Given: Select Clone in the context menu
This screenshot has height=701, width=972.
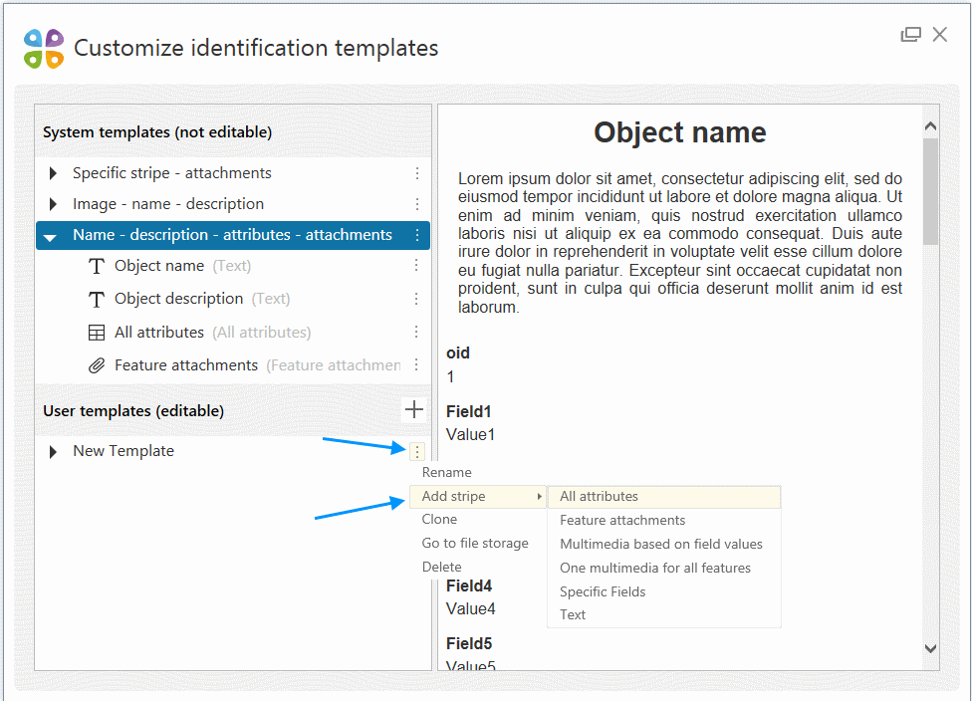Looking at the screenshot, I should (439, 519).
